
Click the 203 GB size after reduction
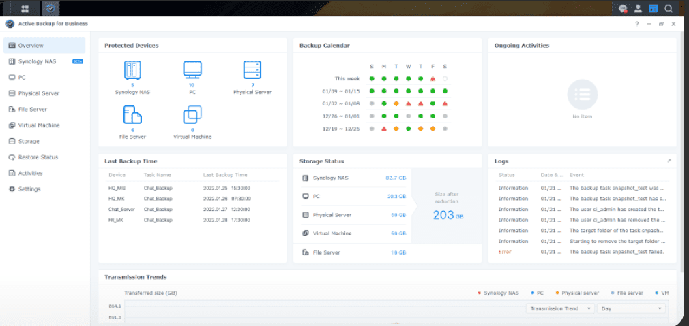448,215
